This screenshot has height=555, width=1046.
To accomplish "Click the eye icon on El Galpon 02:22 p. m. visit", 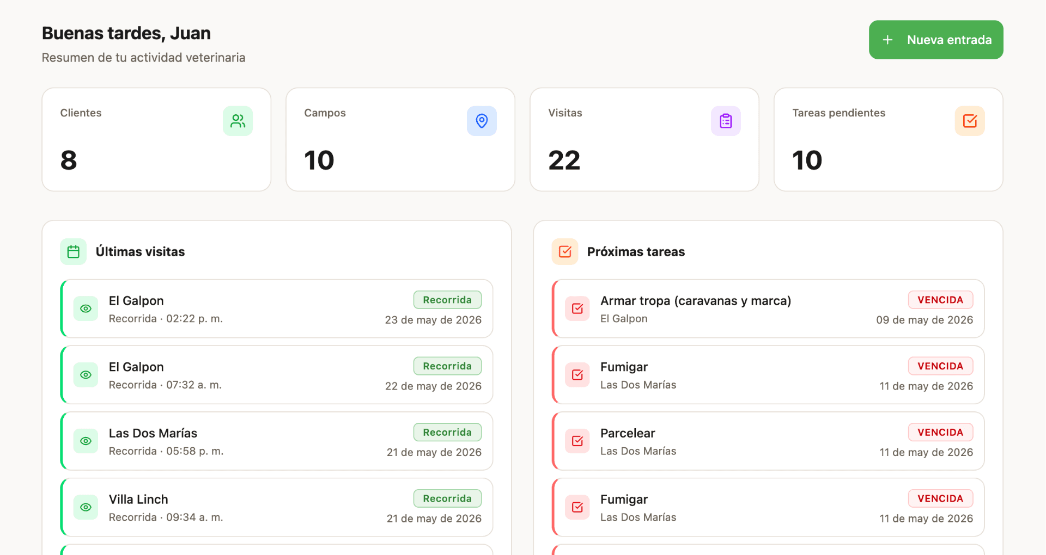I will 86,309.
